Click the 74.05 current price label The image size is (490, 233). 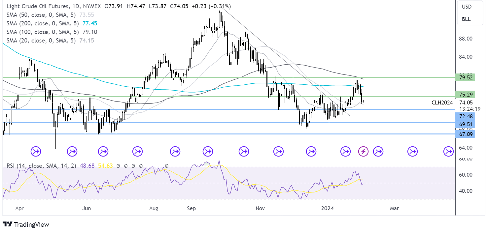tap(466, 102)
